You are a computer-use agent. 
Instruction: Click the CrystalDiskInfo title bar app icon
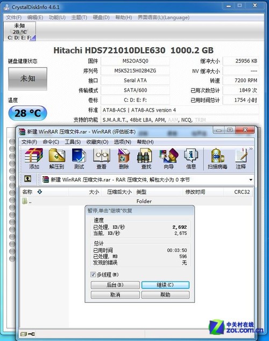(x=7, y=7)
